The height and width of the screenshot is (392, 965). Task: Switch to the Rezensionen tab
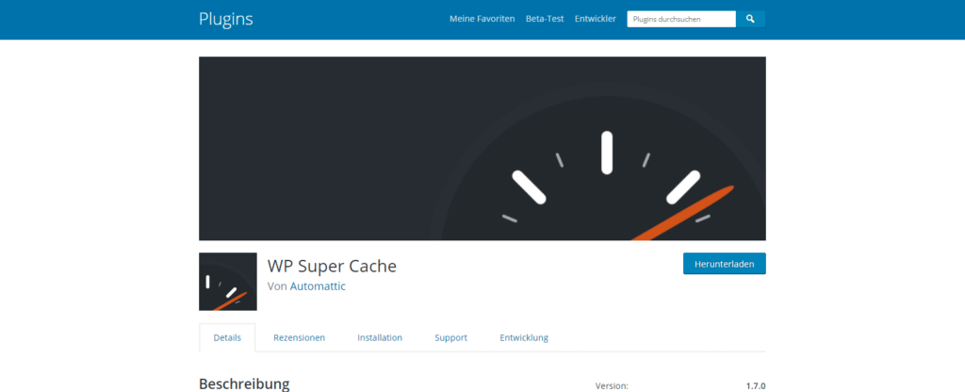[x=299, y=338]
